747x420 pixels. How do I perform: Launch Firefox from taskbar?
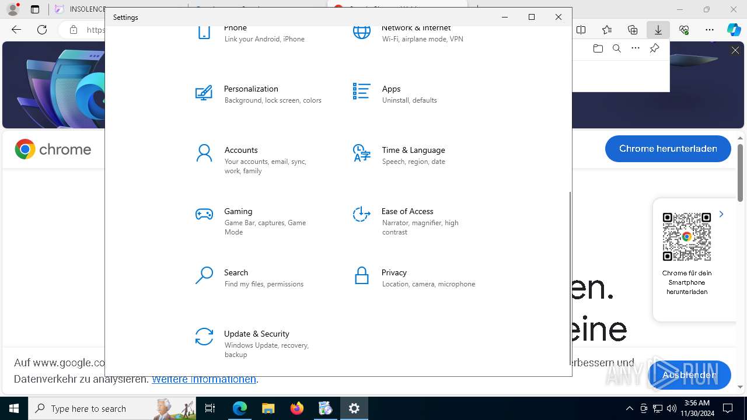pos(297,408)
